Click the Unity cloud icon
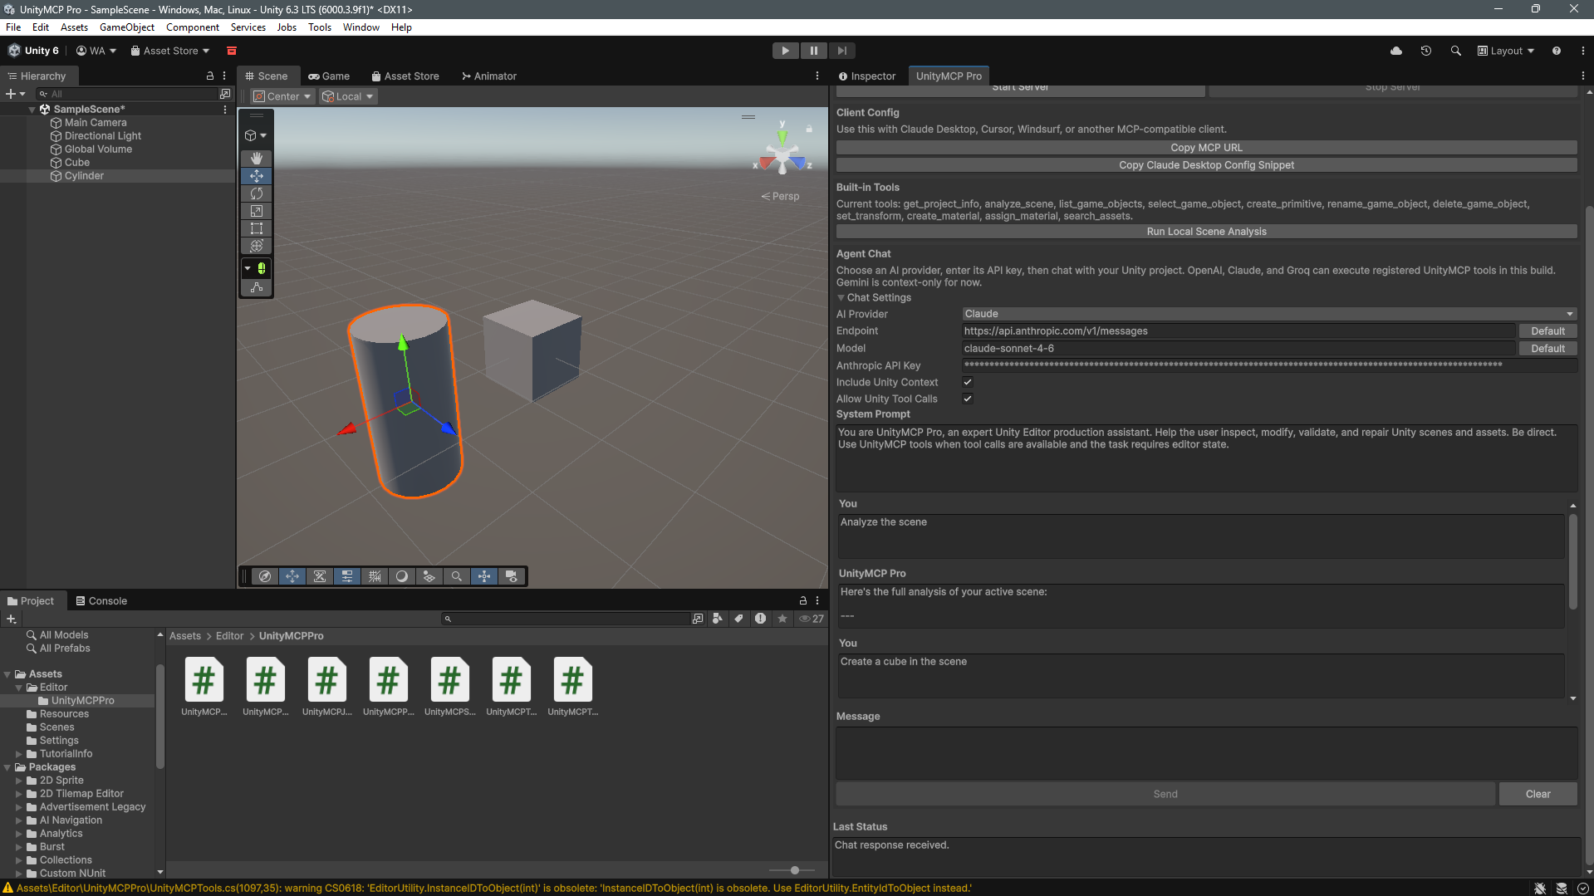Viewport: 1594px width, 896px height. (x=1396, y=51)
